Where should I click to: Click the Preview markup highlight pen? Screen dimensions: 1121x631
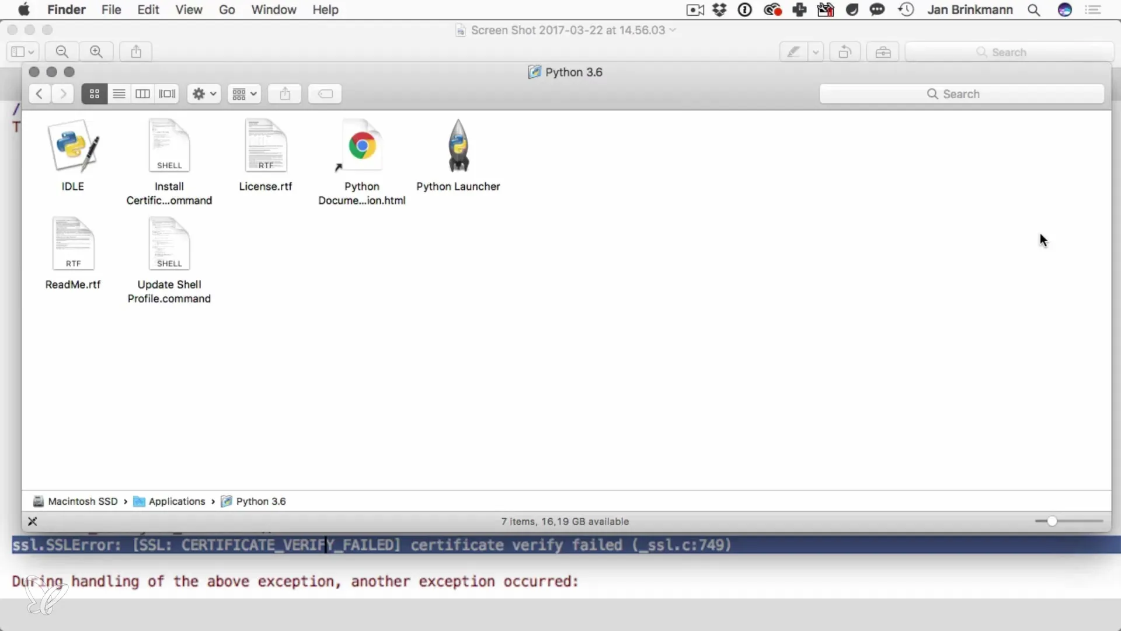pos(793,52)
